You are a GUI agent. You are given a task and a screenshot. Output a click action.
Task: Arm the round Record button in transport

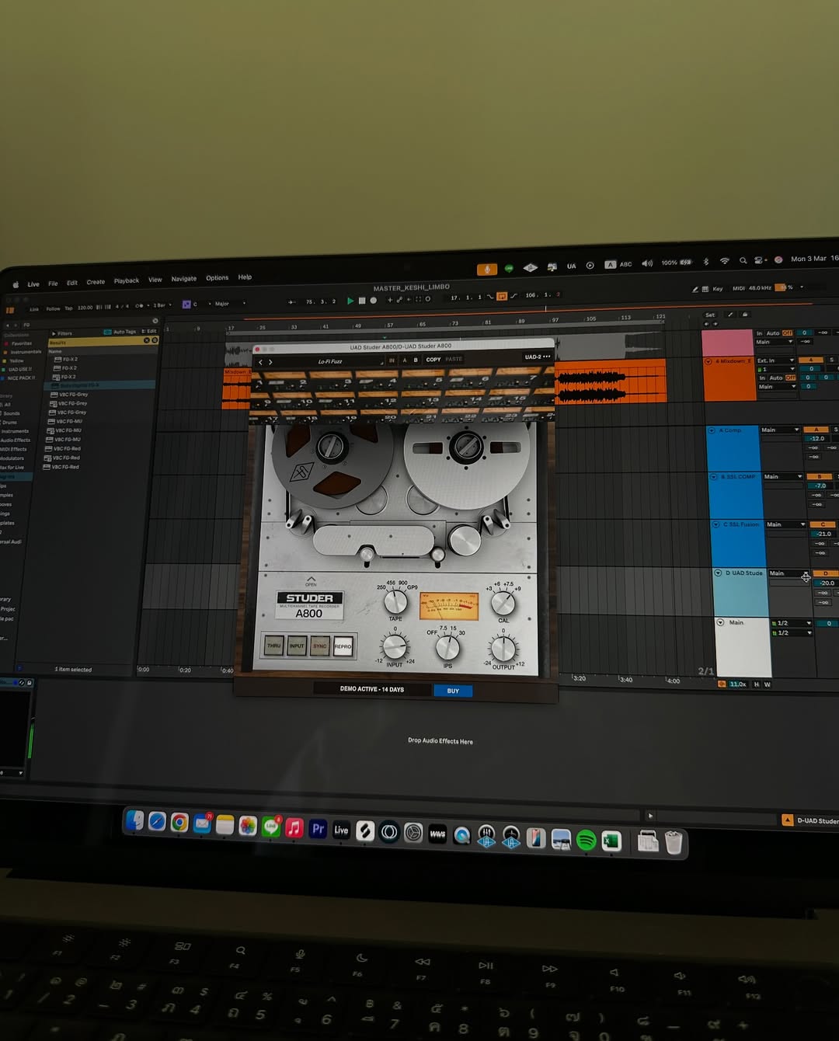click(374, 300)
